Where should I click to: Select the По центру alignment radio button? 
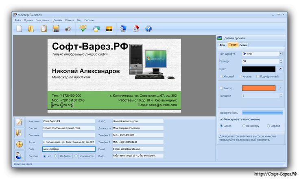coord(244,126)
